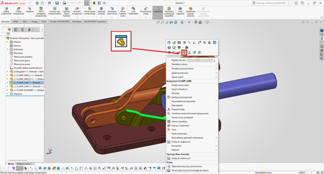Open the appearance color sphere in view toolbar

tap(196, 22)
